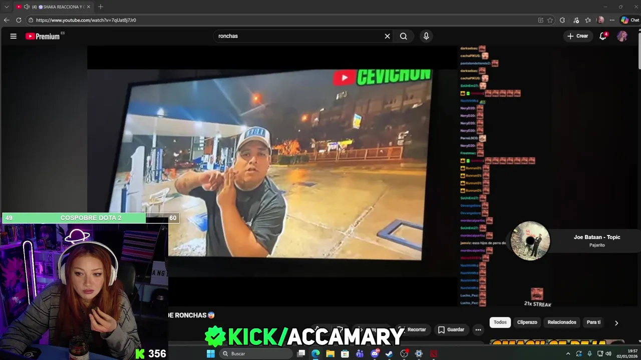641x360 pixels.
Task: Close the SHAKA REACCIONA tab
Action: (88, 7)
